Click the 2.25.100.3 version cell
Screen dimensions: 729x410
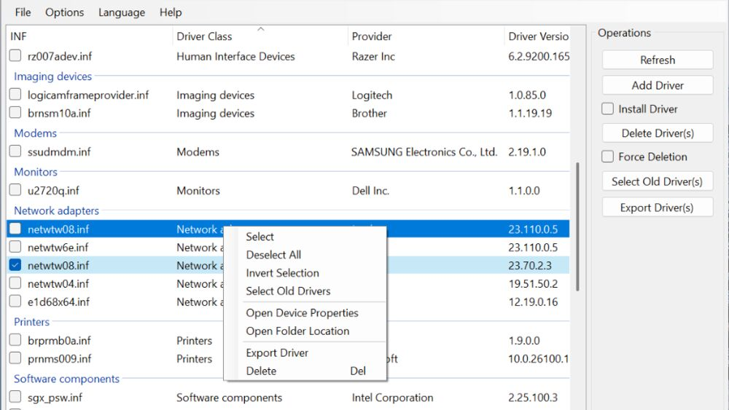click(533, 398)
